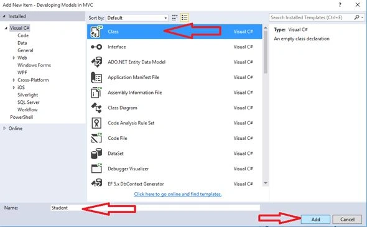Select the Class template icon
367x227 pixels.
(96, 32)
